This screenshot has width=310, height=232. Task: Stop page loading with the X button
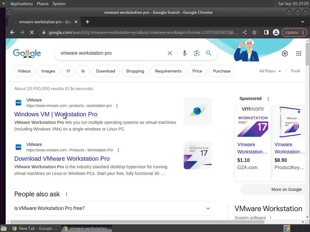point(31,32)
